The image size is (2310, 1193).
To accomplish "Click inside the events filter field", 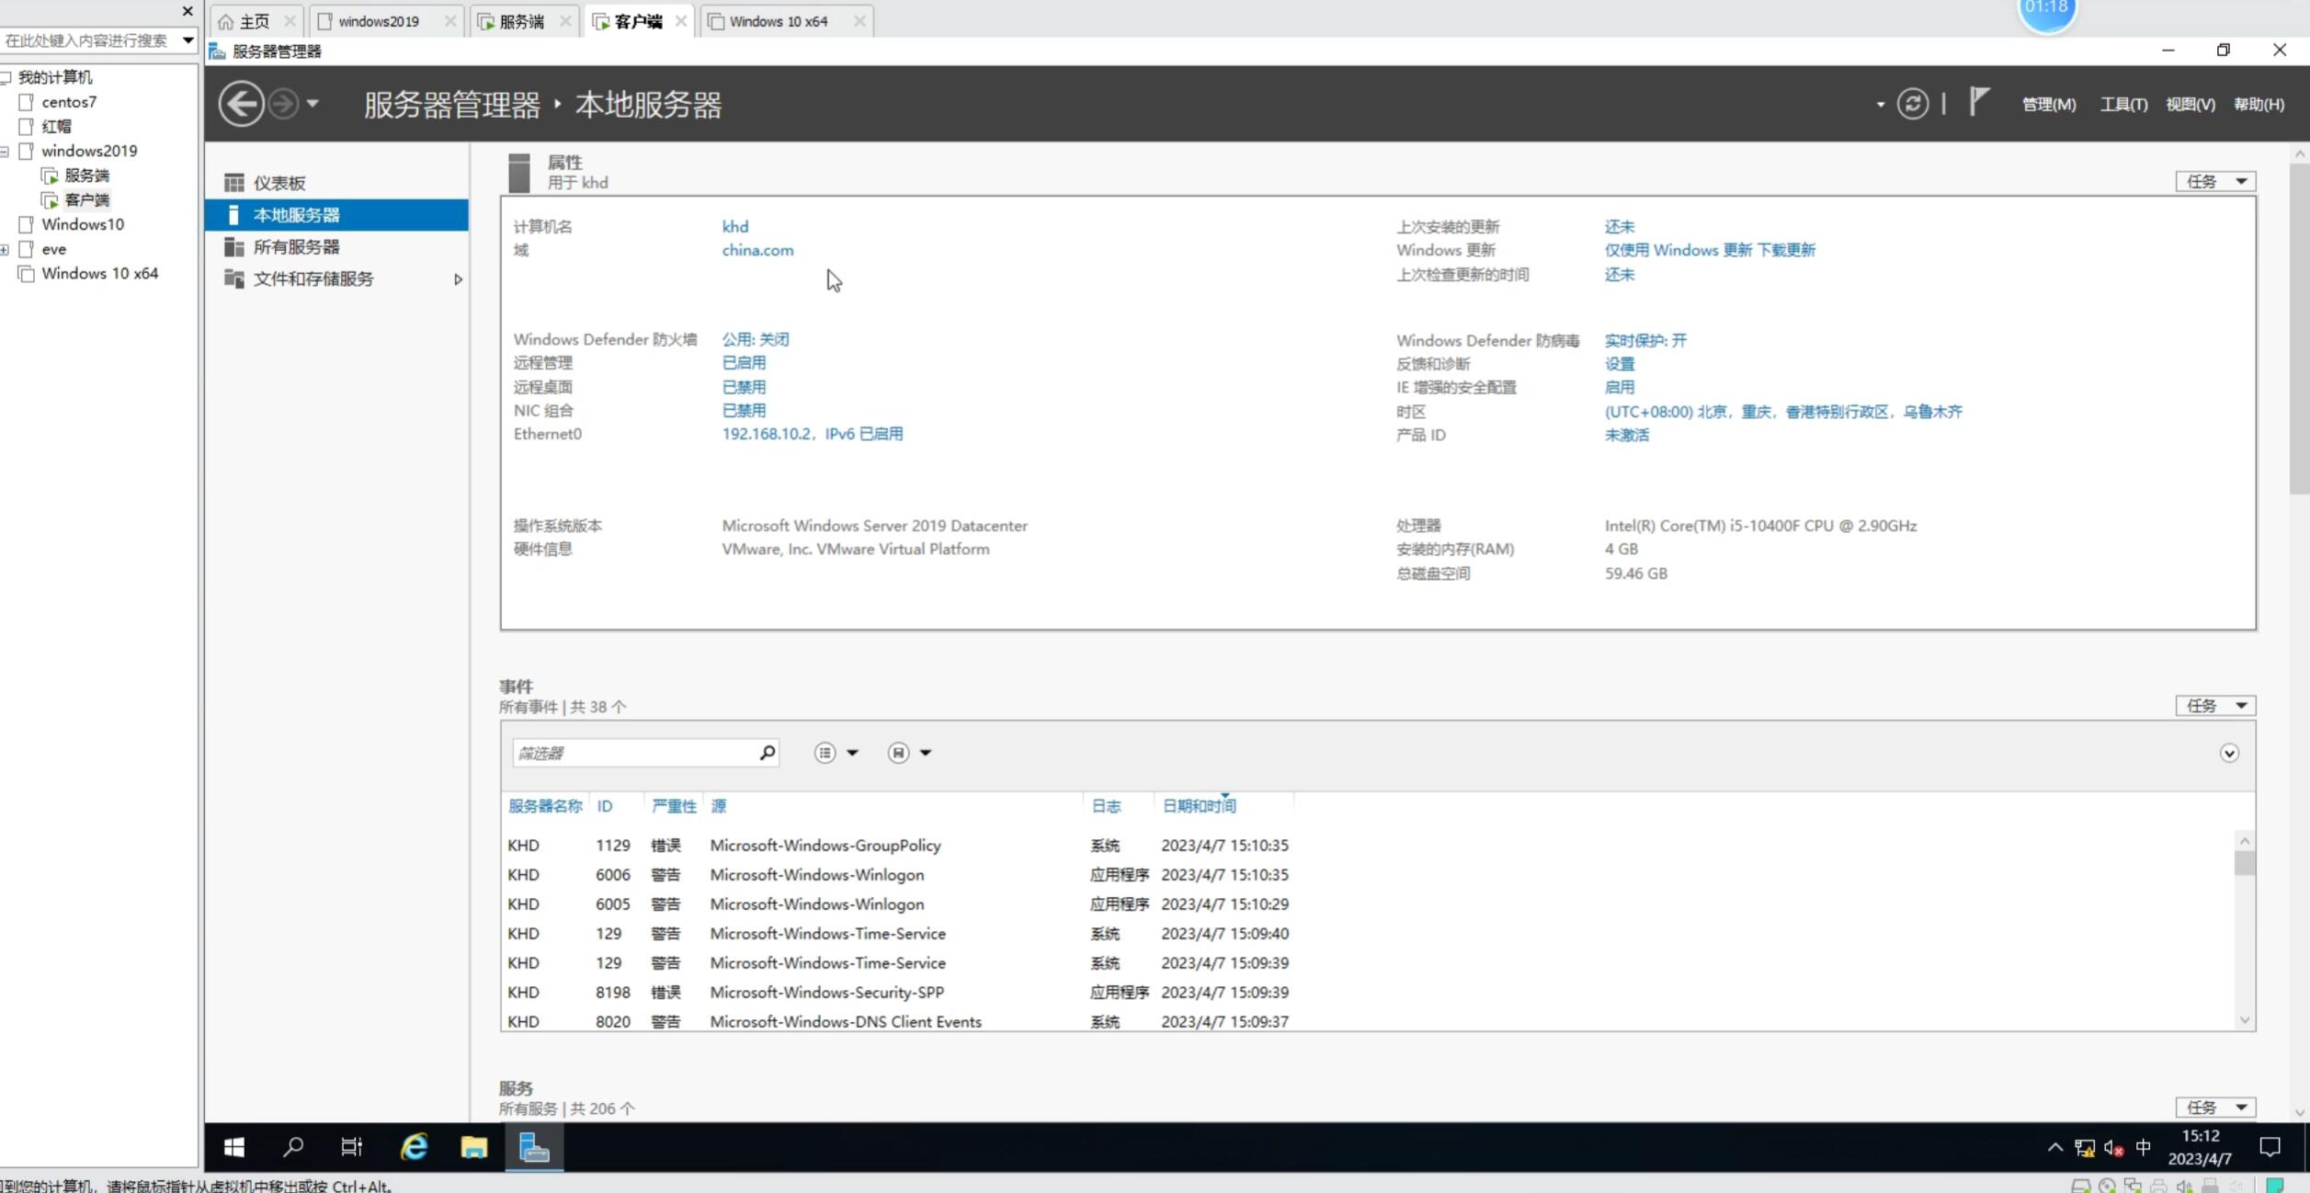I will (x=634, y=753).
